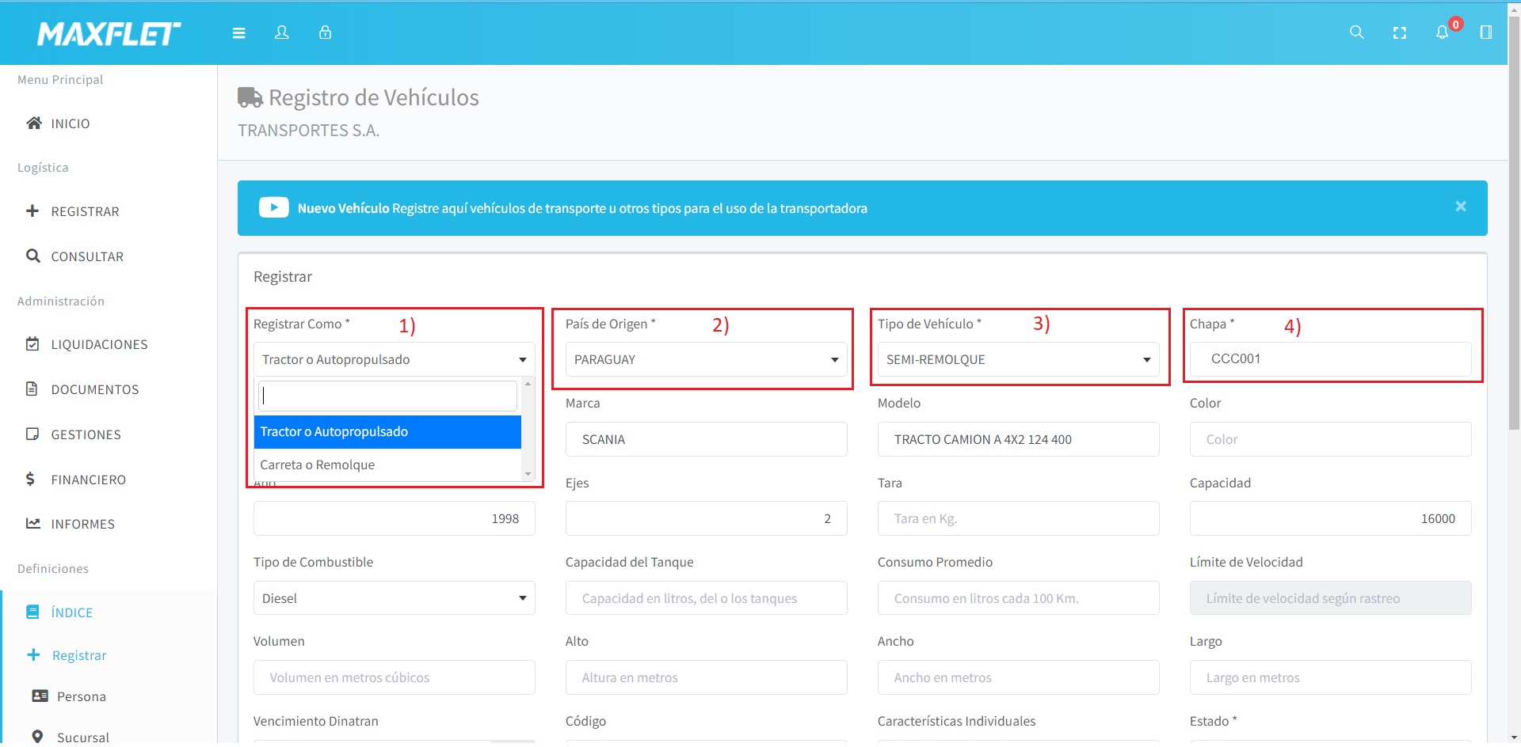Open LIQUIDACIONES menu item
Screen dimensions: 1521x747
point(99,344)
